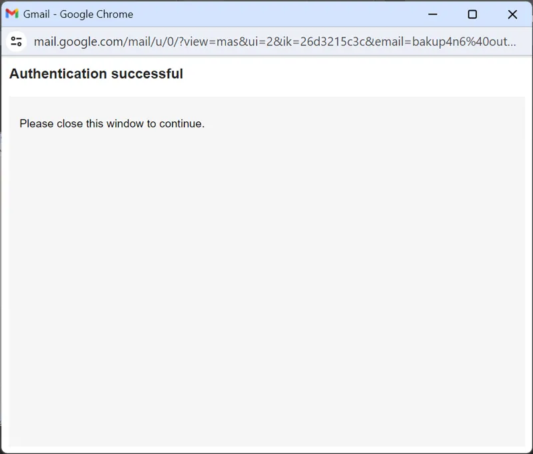The image size is (533, 454).
Task: Click the word "Please" in the message
Action: 37,123
